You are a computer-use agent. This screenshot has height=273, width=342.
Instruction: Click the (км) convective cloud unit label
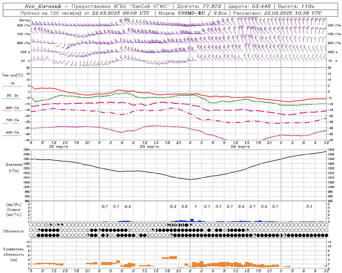(14, 260)
